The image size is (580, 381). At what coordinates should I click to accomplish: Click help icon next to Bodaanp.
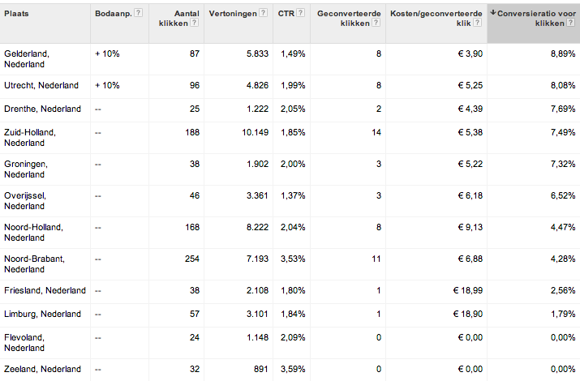click(138, 13)
